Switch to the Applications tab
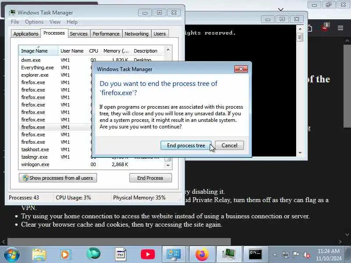The height and width of the screenshot is (263, 351). [x=26, y=34]
